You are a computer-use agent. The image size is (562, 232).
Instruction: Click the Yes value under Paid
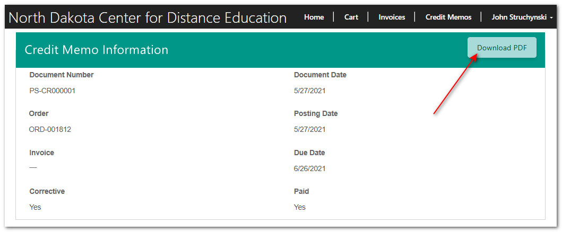300,207
